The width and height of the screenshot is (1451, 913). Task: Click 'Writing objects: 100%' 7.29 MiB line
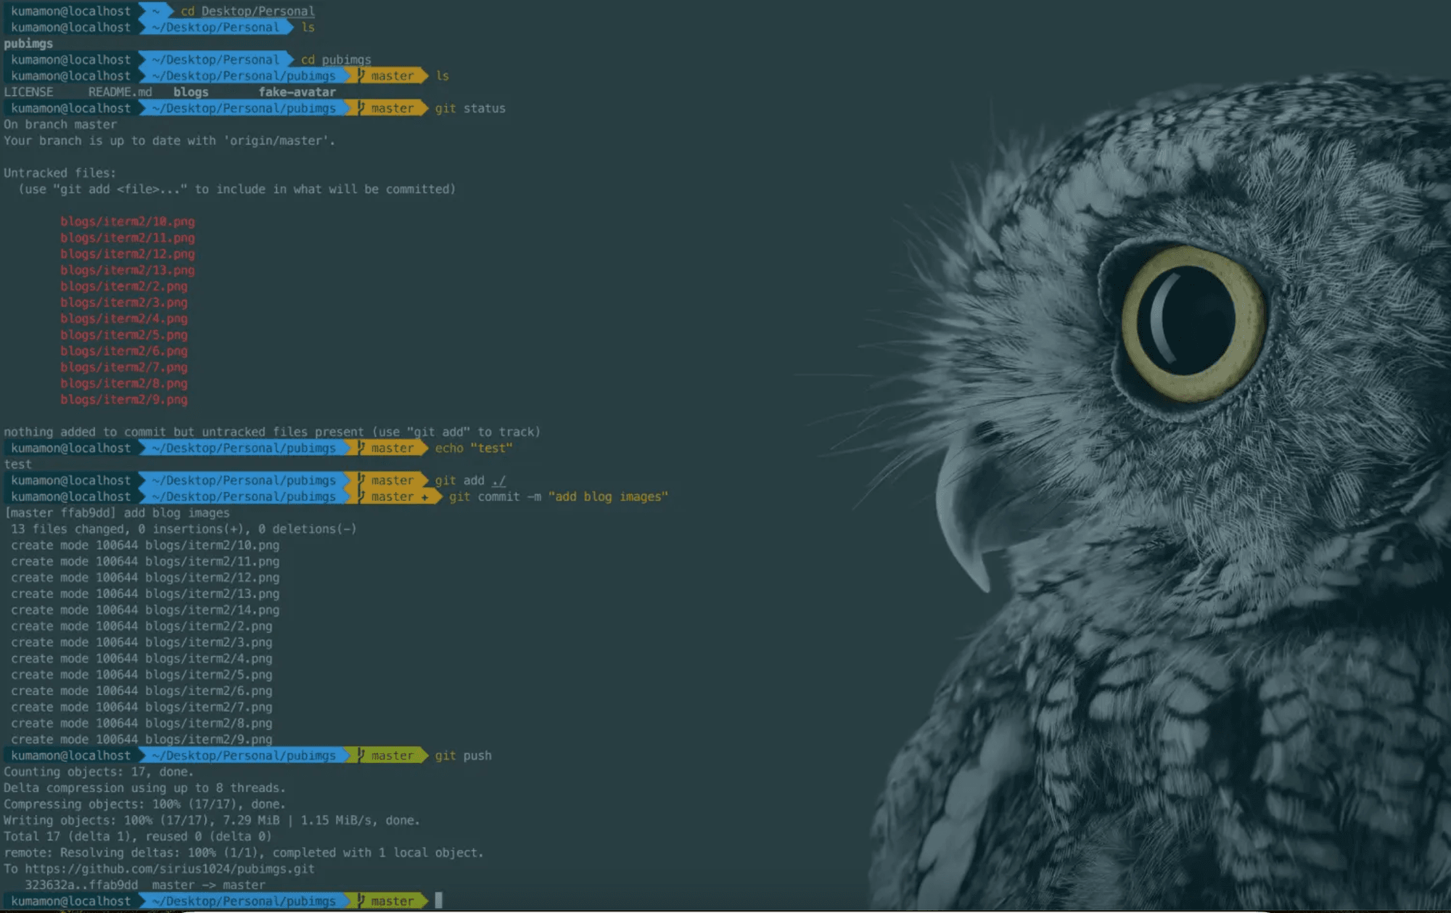point(212,820)
